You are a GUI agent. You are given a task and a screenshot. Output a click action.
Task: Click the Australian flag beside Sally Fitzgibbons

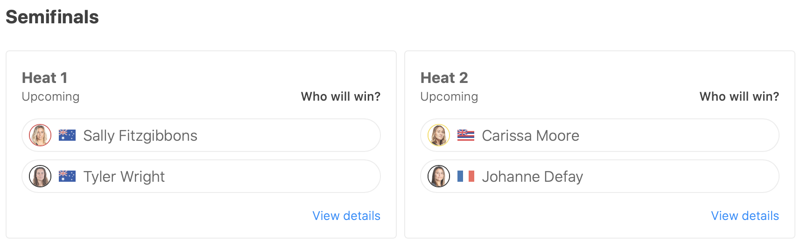(x=67, y=135)
